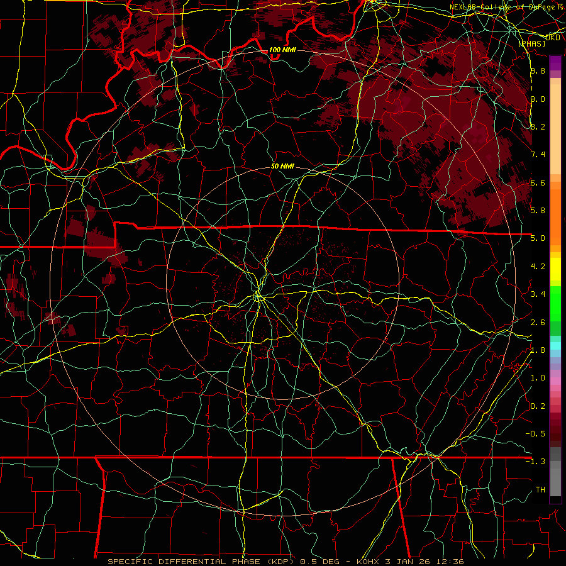Click "SPECIFIC DIFFERENTIAL PHASE (KDP)" product title
This screenshot has height=566, width=566.
(201, 562)
